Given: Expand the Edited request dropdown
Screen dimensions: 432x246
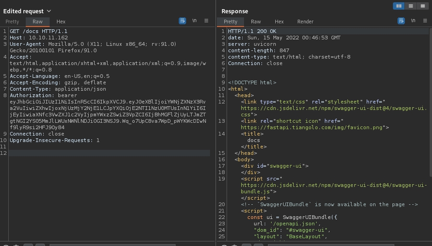Looking at the screenshot, I should [49, 11].
